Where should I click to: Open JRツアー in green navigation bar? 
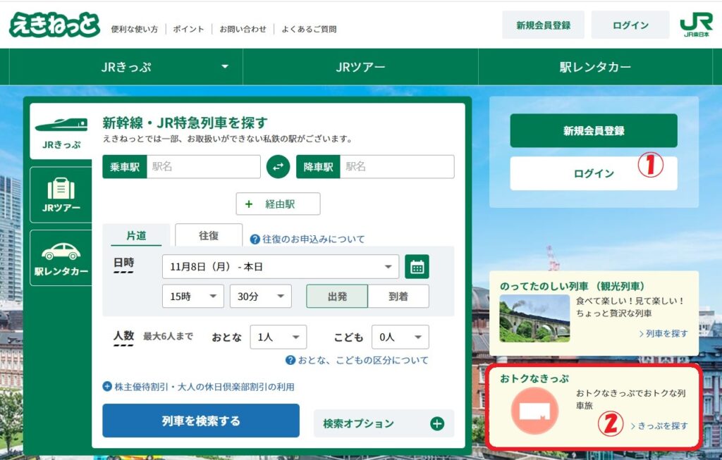click(x=360, y=67)
